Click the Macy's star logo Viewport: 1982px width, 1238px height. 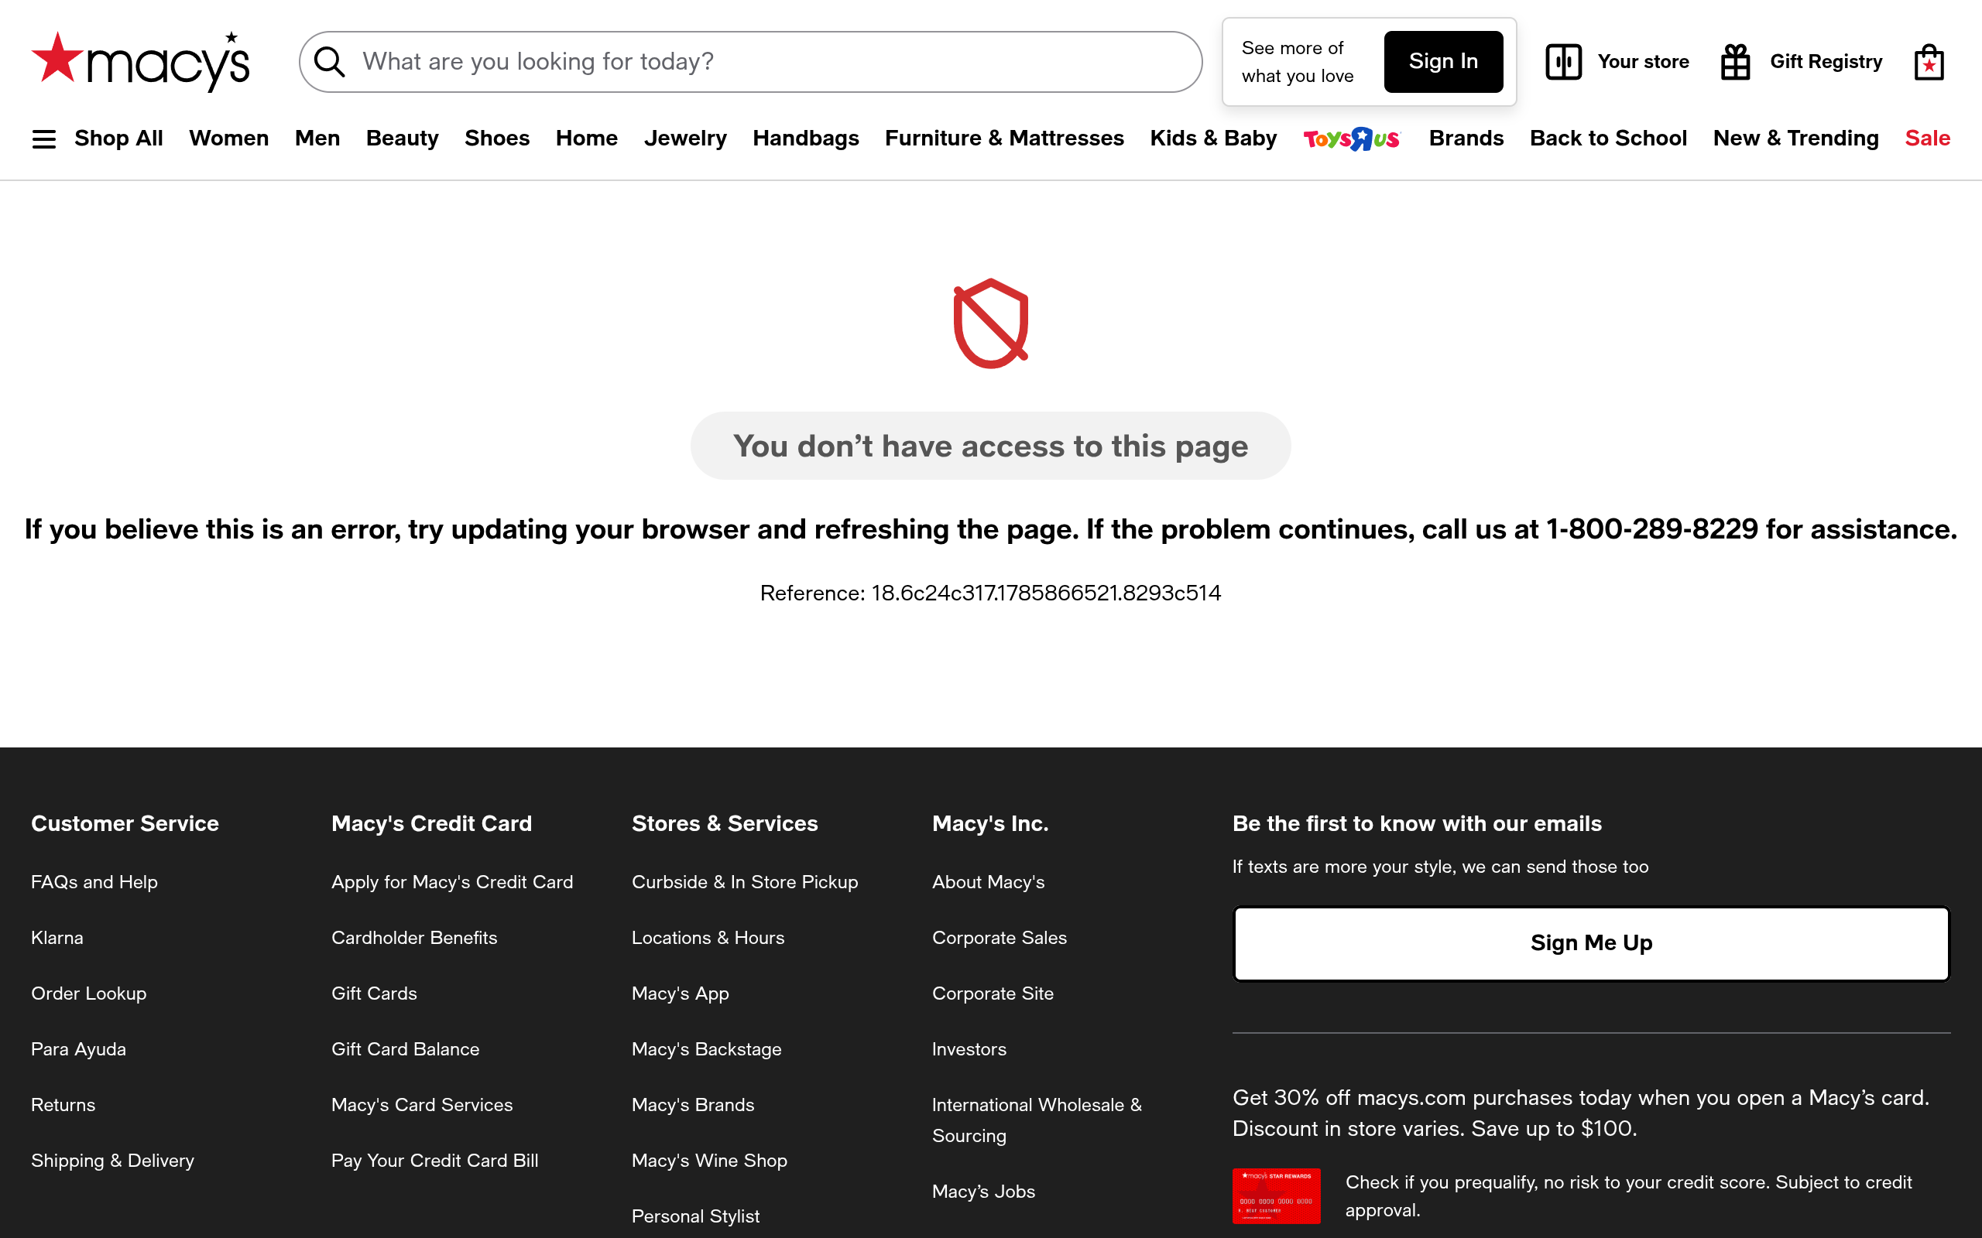point(140,61)
